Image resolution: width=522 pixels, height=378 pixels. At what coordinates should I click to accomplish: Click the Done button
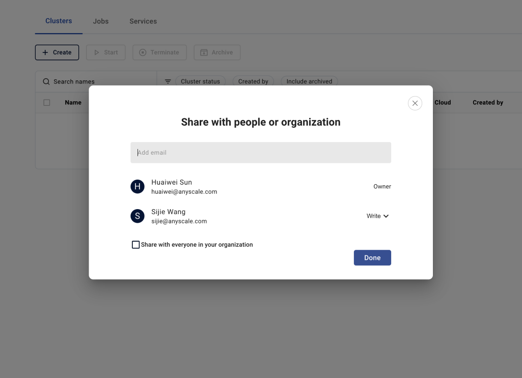click(372, 257)
